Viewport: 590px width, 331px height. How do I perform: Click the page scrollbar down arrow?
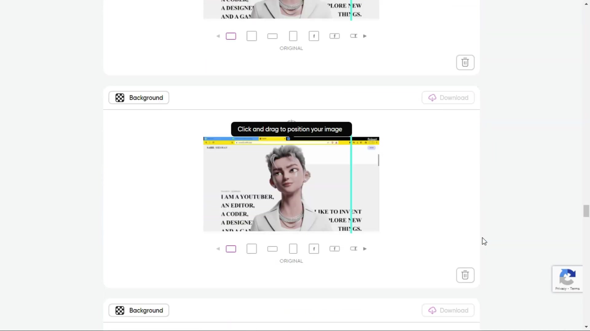pos(586,327)
